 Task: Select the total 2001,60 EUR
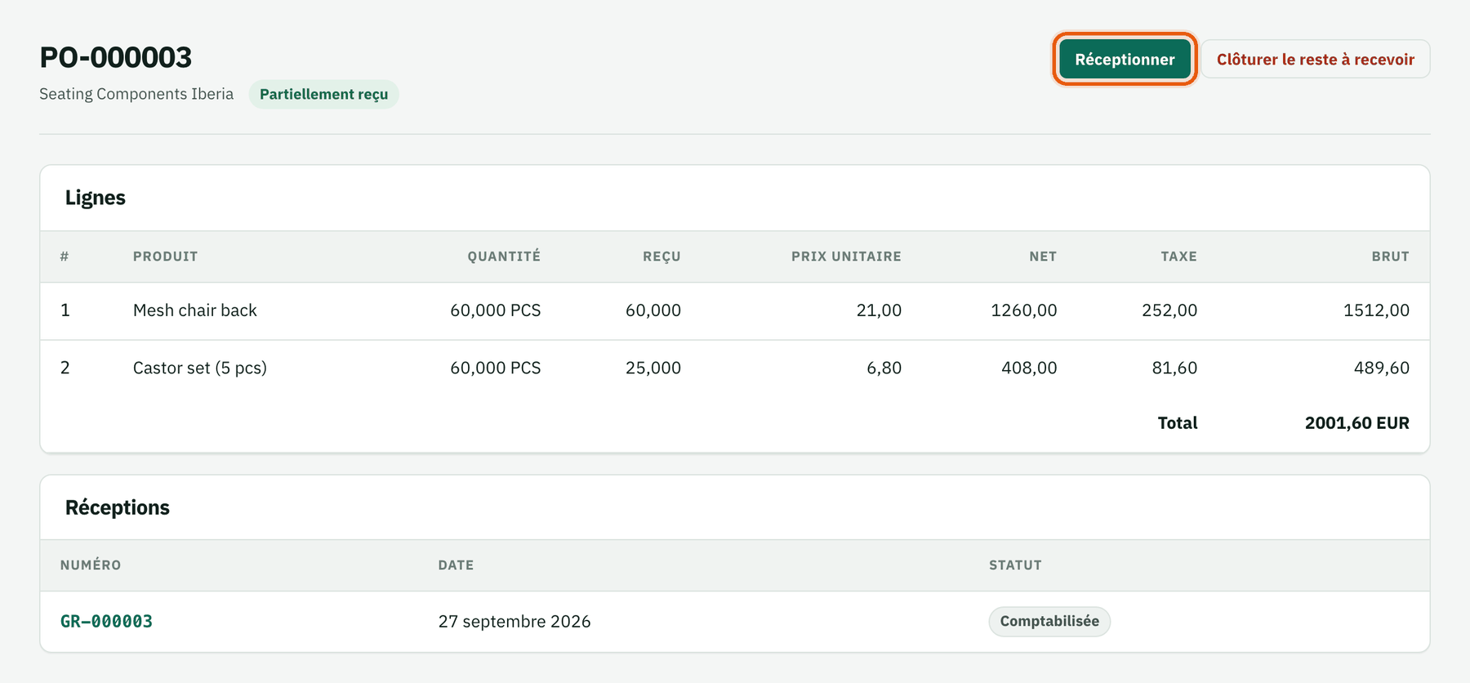[1357, 423]
